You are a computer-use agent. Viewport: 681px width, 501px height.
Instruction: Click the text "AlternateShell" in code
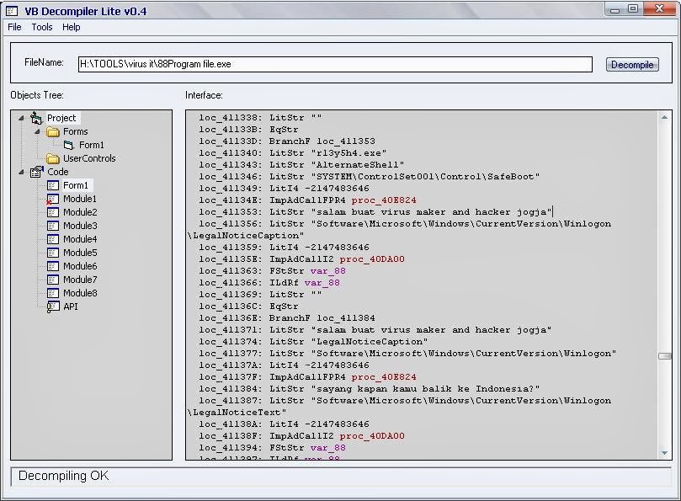coord(358,165)
